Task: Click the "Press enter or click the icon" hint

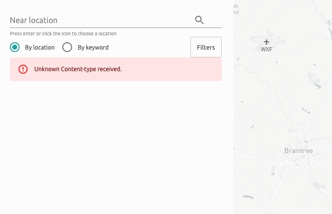Action: pyautogui.click(x=63, y=34)
